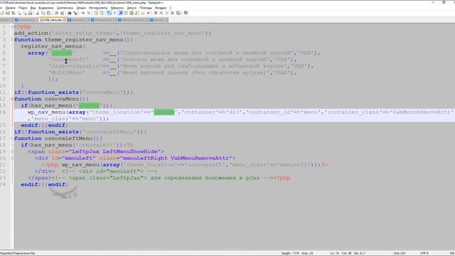Click the Undo arrow icon
Viewport: 455px width, 256px height.
coord(56,13)
